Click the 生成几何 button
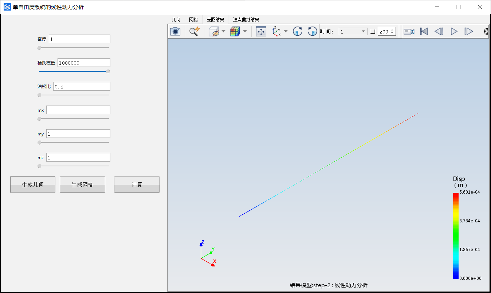This screenshot has height=293, width=491. pos(33,185)
